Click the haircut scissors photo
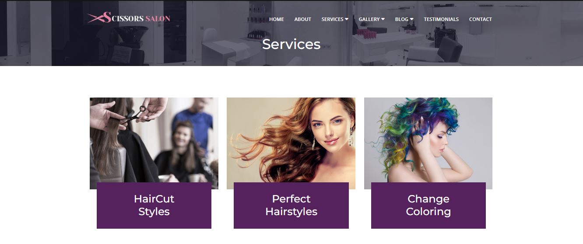Image resolution: width=583 pixels, height=244 pixels. [154, 140]
